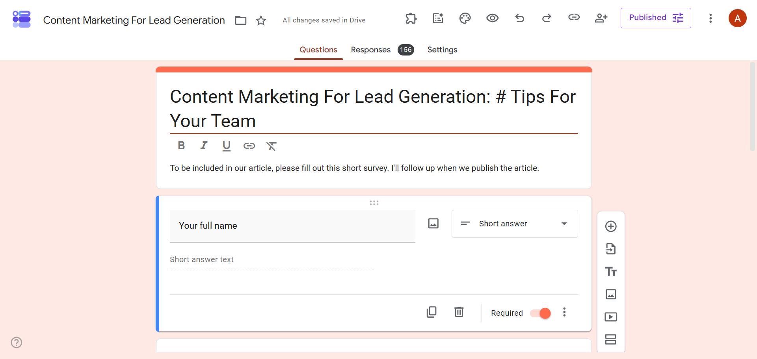Apply bold to the form title
This screenshot has height=359, width=757.
click(x=181, y=146)
